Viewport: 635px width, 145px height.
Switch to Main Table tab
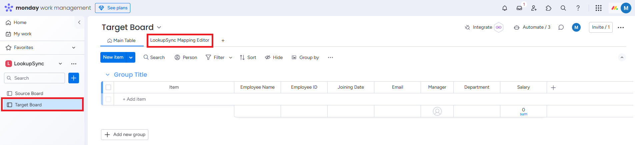(x=122, y=40)
